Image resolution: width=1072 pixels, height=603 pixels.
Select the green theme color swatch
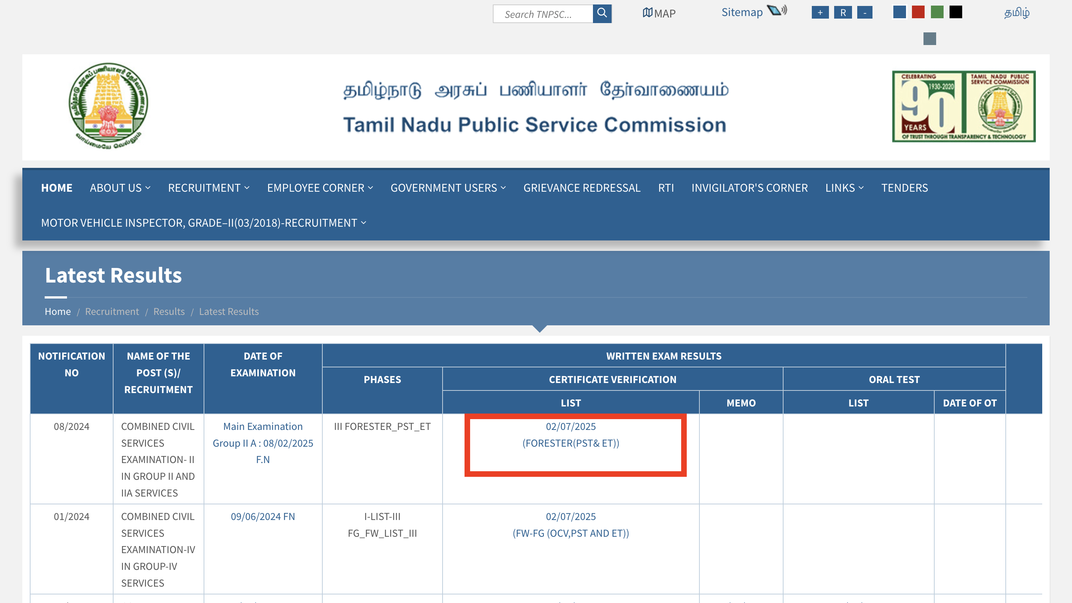pyautogui.click(x=937, y=12)
